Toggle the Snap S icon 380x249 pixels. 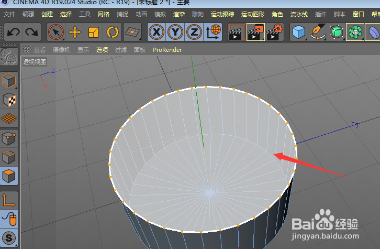coord(9,238)
